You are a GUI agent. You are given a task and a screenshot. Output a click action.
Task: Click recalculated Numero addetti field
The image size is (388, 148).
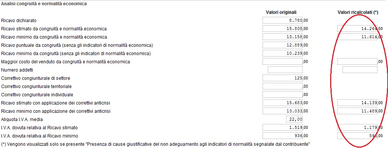point(360,70)
